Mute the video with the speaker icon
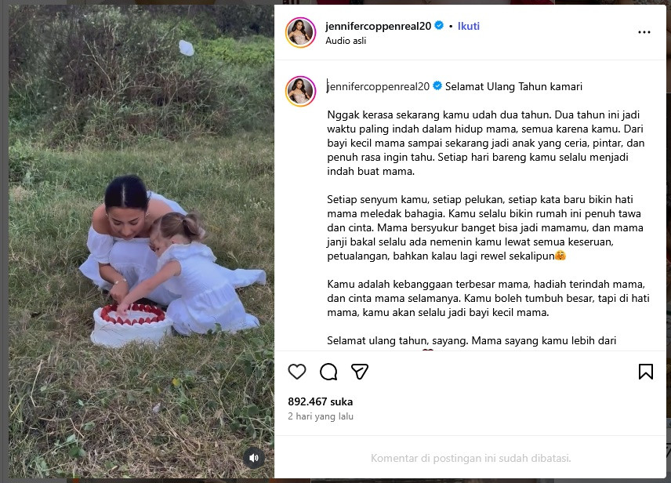This screenshot has width=671, height=483. pyautogui.click(x=254, y=458)
